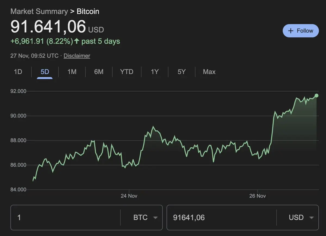Open the Disclaimer link
The height and width of the screenshot is (236, 326).
pyautogui.click(x=77, y=56)
